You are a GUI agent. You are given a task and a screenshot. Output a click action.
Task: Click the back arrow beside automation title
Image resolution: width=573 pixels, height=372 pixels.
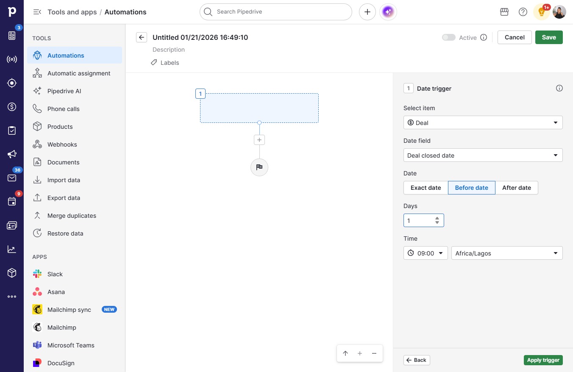click(x=142, y=37)
